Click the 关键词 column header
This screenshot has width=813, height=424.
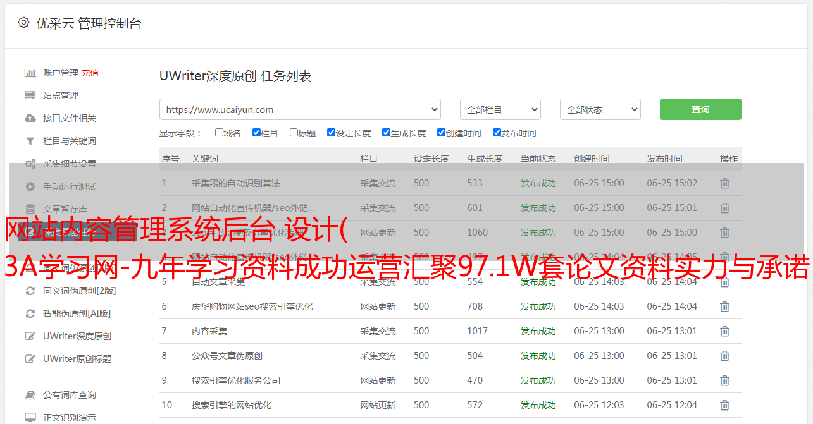(205, 159)
